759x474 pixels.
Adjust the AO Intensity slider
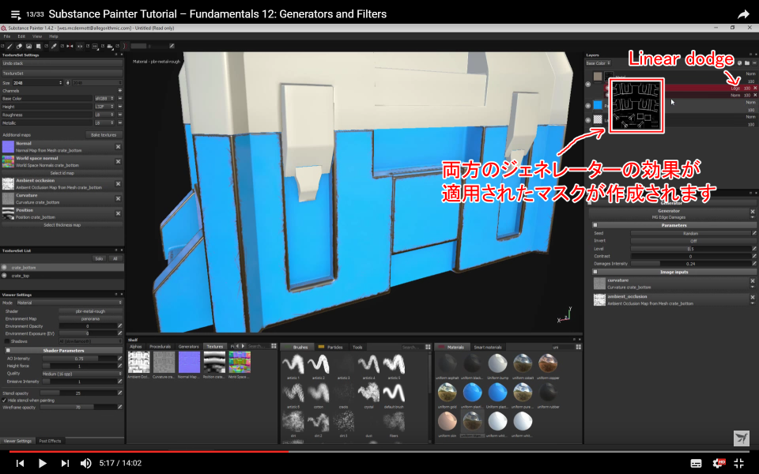[x=79, y=359]
